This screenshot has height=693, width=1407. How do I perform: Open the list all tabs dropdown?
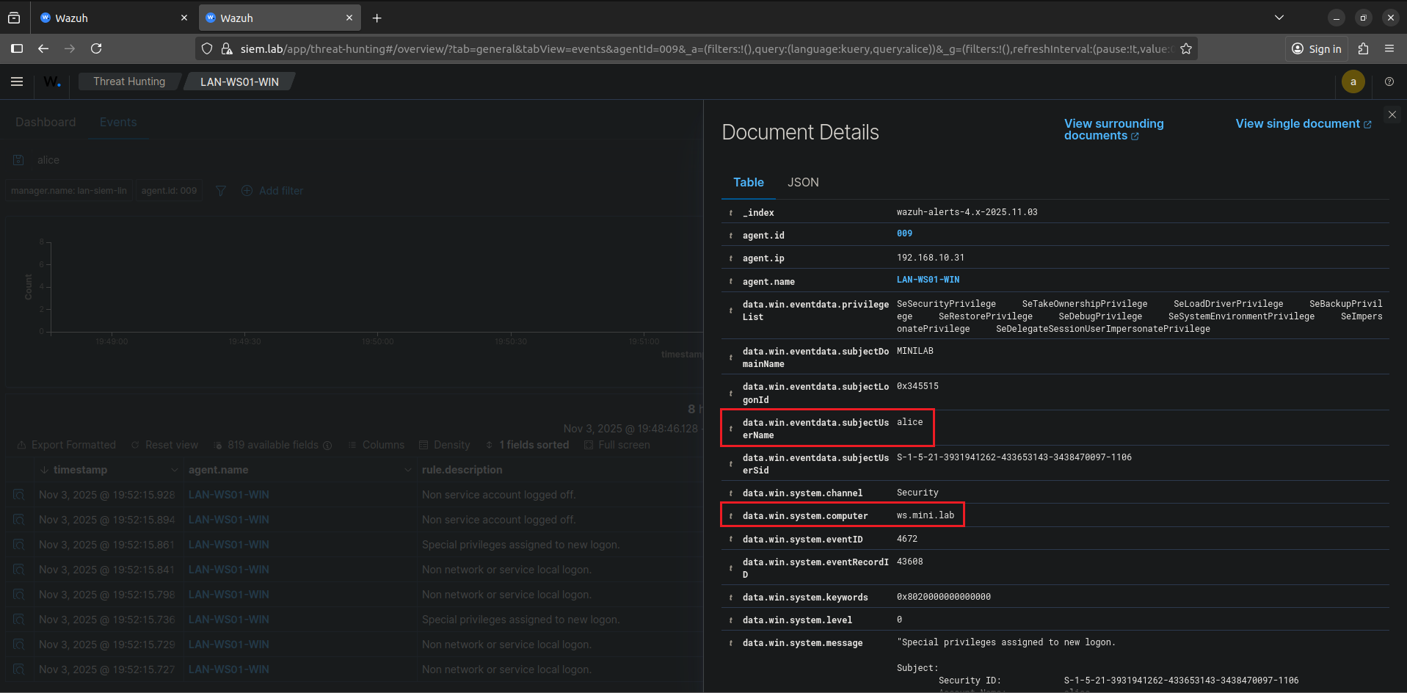tap(1279, 18)
